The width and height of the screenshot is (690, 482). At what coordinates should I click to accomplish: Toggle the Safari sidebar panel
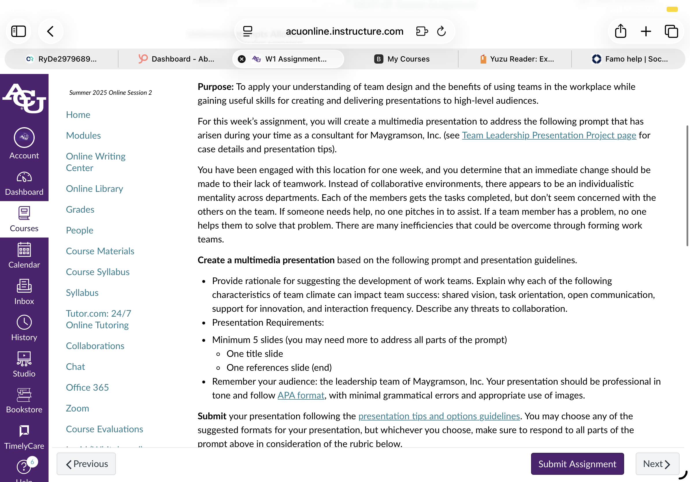18,31
